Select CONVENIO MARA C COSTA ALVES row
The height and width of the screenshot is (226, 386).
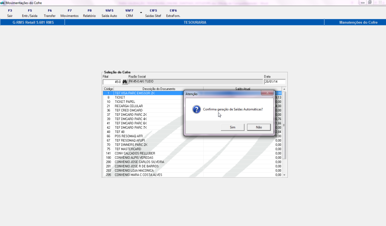192,175
